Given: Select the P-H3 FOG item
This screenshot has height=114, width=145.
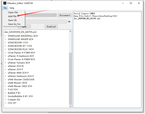Looking at the screenshot, I should click(13, 89).
